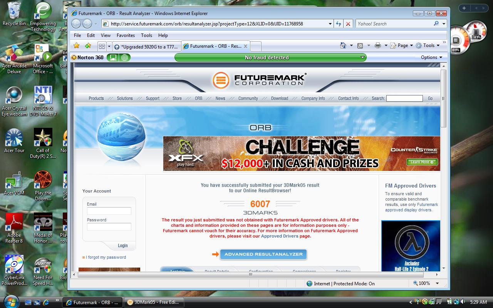Open Quick Tabs list dropdown arrow

[x=109, y=46]
